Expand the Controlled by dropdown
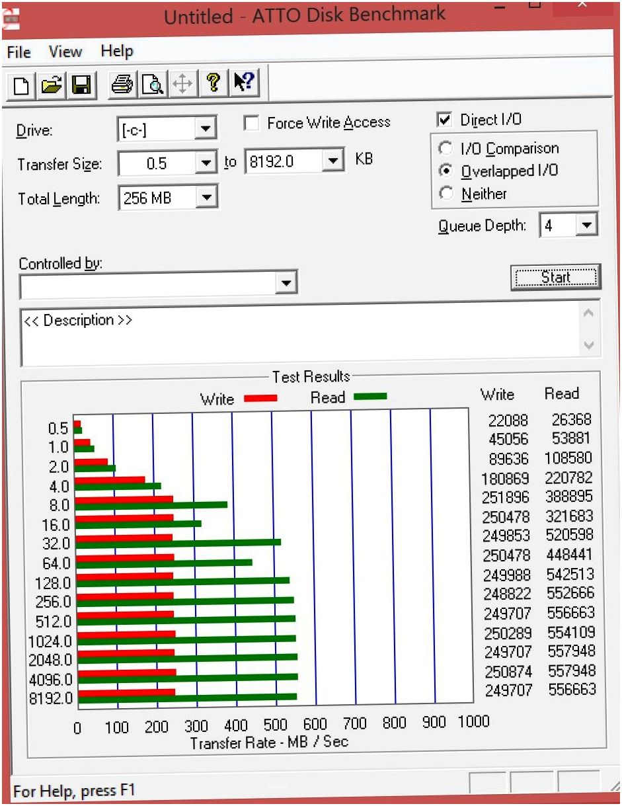Image resolution: width=622 pixels, height=806 pixels. (286, 284)
